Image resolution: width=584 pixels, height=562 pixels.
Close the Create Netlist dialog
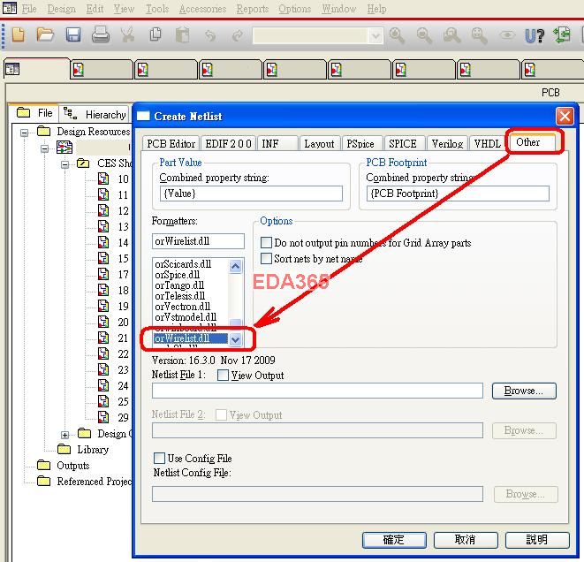pos(565,116)
